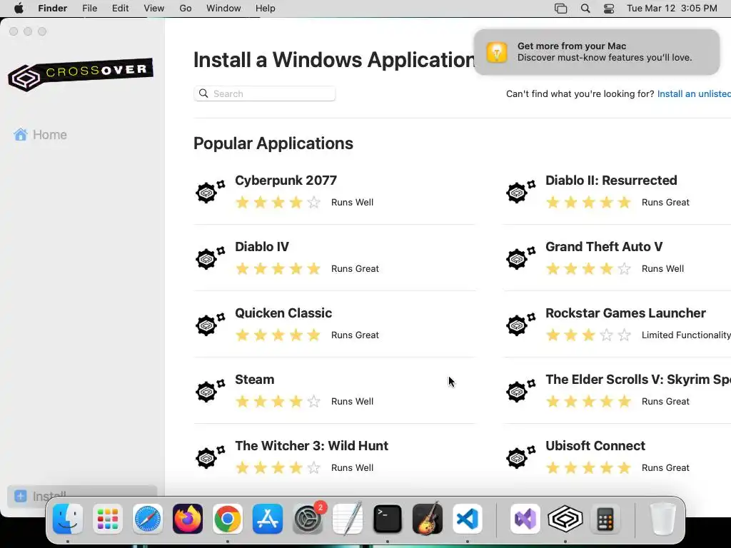Screen dimensions: 731x548
Task: Open the File menu
Action: coord(89,9)
